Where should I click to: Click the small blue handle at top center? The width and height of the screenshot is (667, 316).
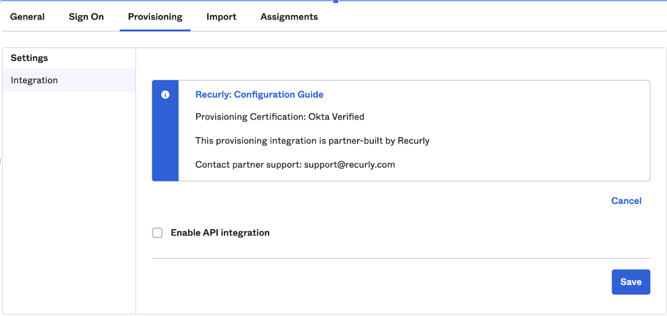click(336, 2)
